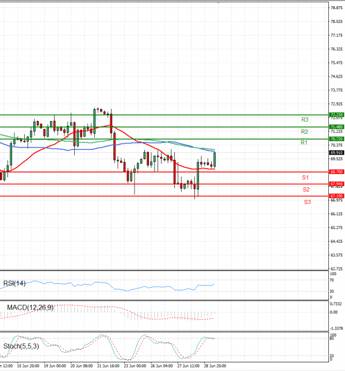The width and height of the screenshot is (345, 371).
Task: Click the 73.775 price axis value
Action: pos(336,90)
